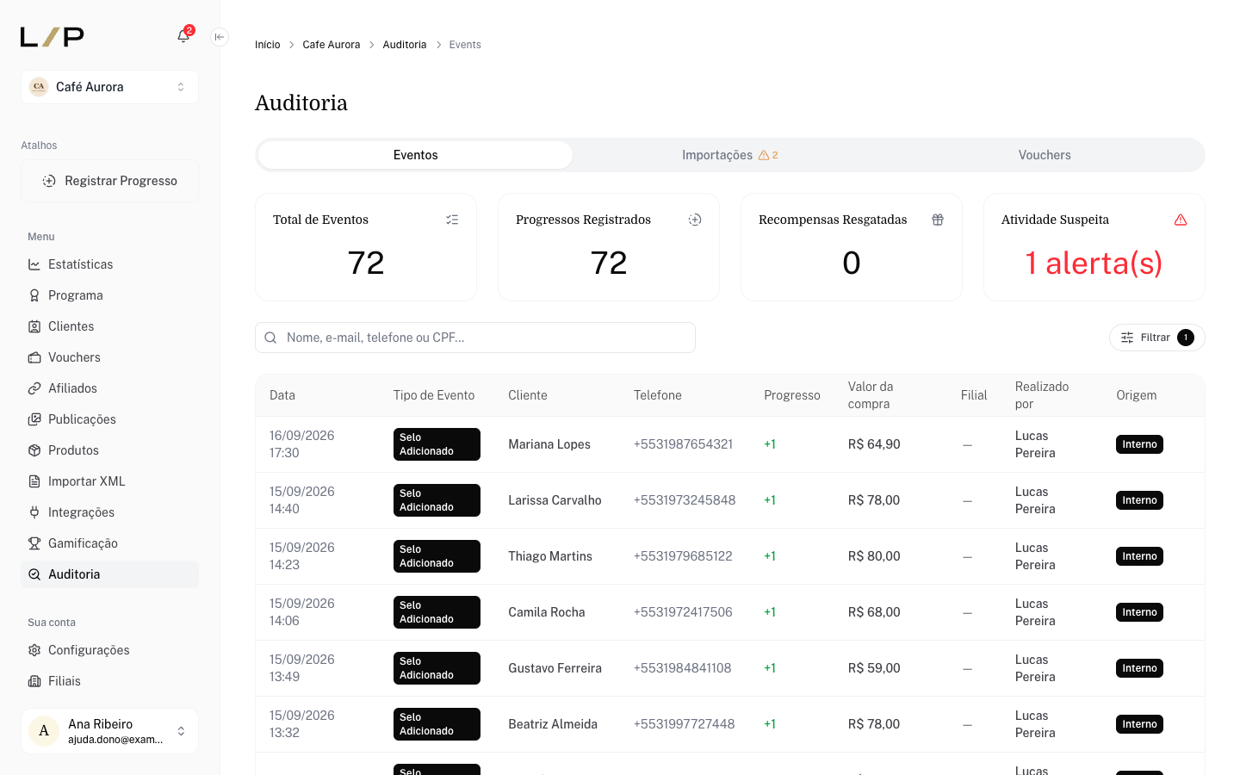Image resolution: width=1240 pixels, height=775 pixels.
Task: Click Thiago Martins row name
Action: (550, 556)
